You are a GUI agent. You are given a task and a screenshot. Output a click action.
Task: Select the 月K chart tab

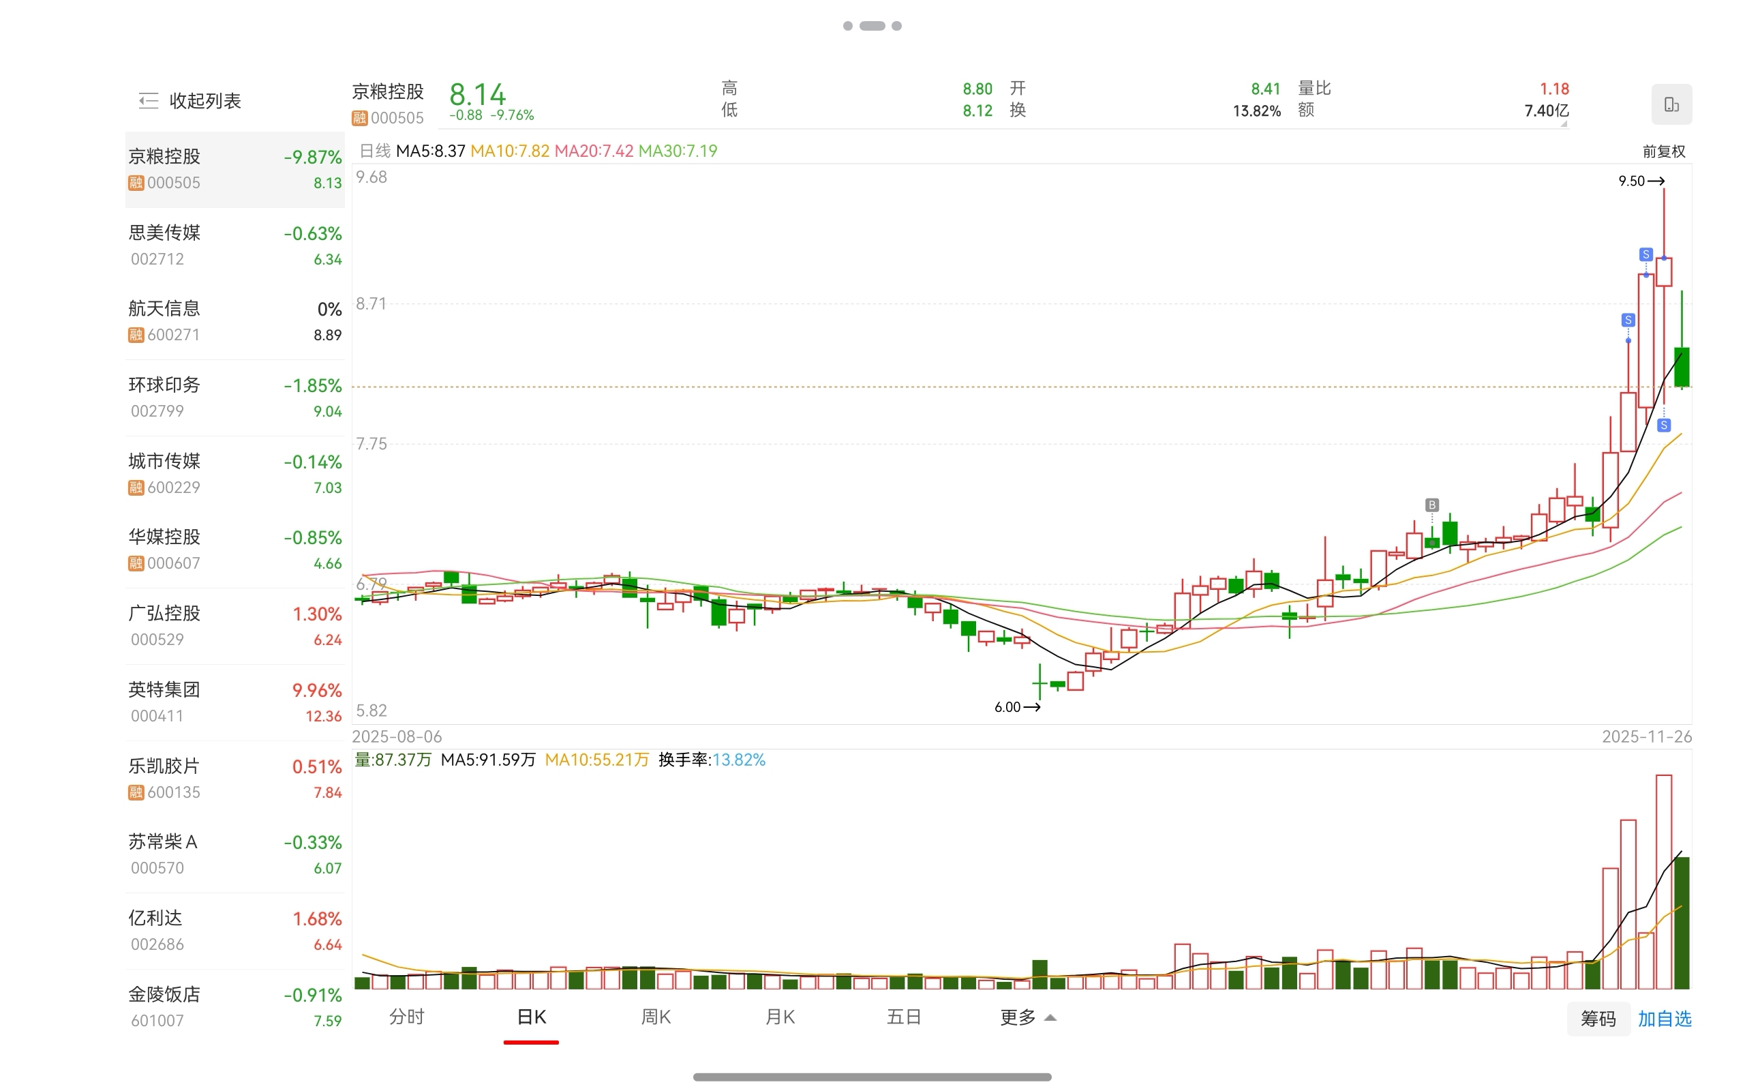(780, 1017)
